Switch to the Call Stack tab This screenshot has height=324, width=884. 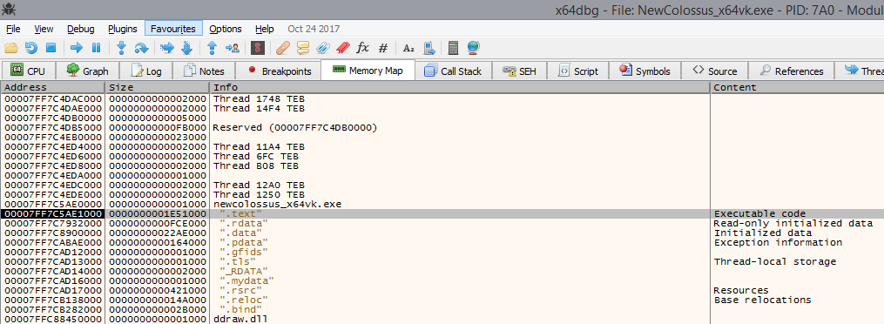tap(453, 71)
